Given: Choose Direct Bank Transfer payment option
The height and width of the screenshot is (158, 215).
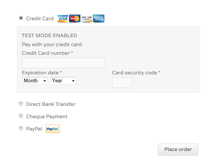Looking at the screenshot, I should point(21,104).
